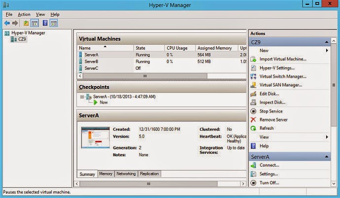This screenshot has width=340, height=198.
Task: Click the Forward arrow toolbar icon
Action: coord(15,23)
